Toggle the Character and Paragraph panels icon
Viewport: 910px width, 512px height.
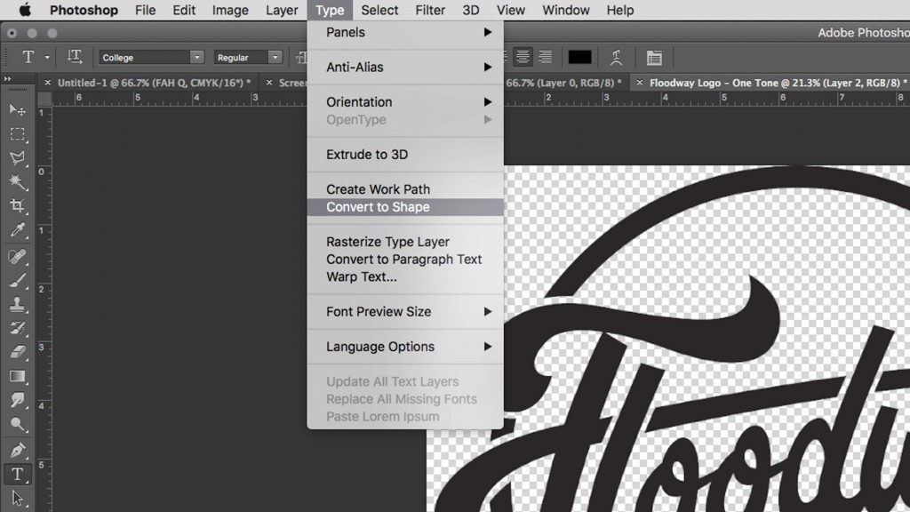click(654, 57)
